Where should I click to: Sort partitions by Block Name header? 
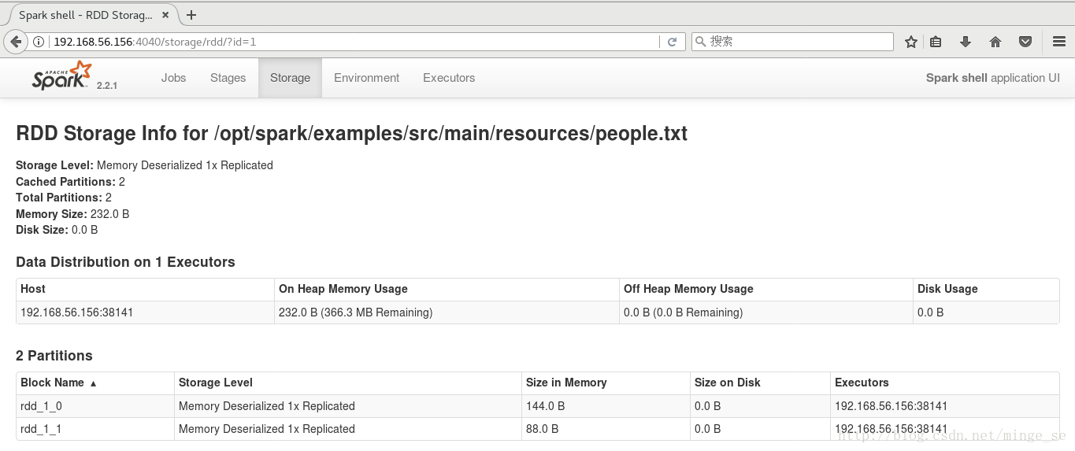59,383
